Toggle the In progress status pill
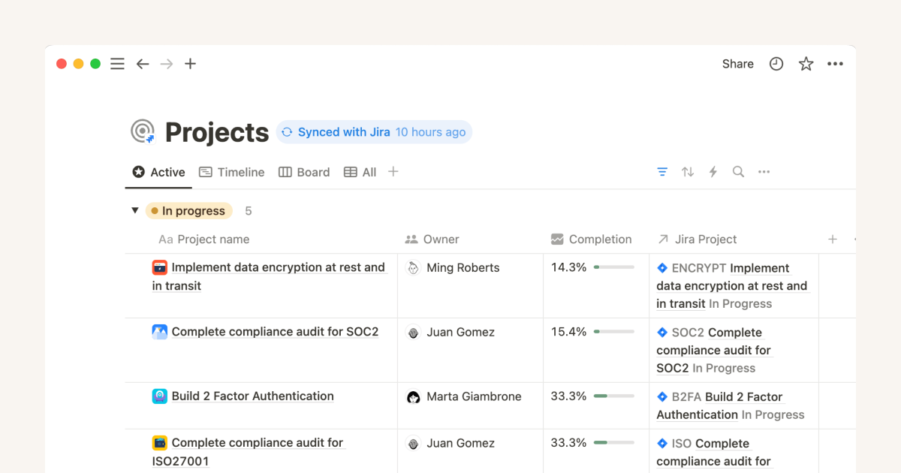The image size is (901, 473). point(188,210)
